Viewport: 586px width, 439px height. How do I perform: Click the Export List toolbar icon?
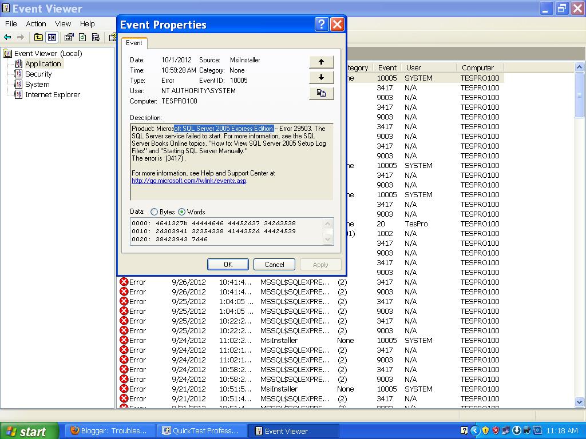click(96, 37)
